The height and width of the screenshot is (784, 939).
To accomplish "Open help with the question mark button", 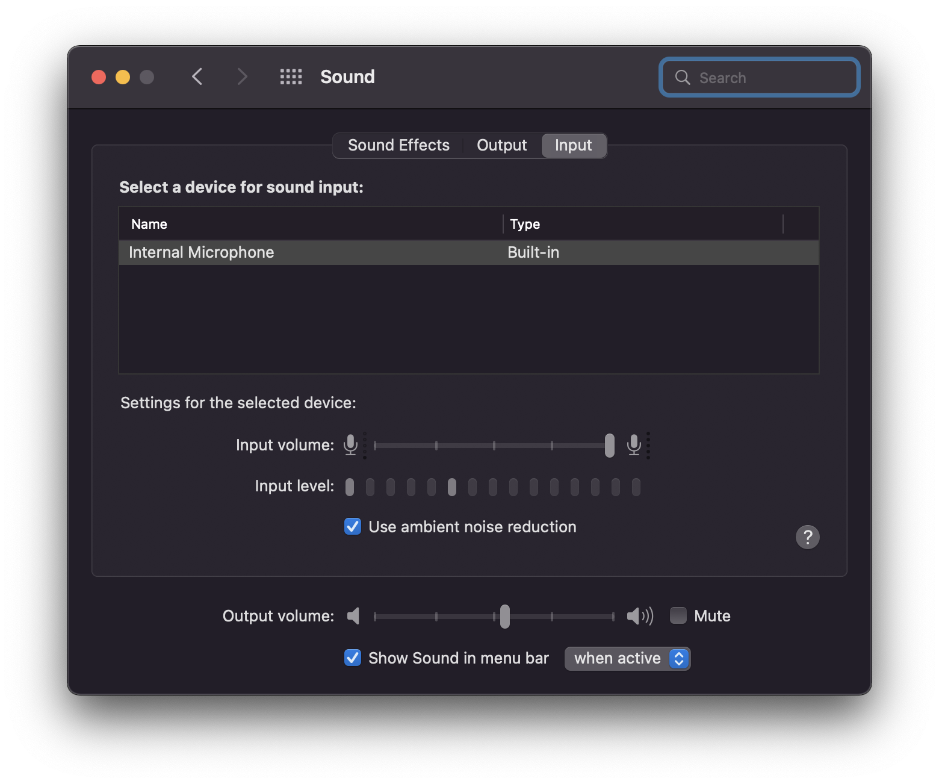I will coord(807,537).
